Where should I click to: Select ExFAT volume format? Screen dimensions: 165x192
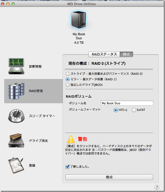coord(134,110)
